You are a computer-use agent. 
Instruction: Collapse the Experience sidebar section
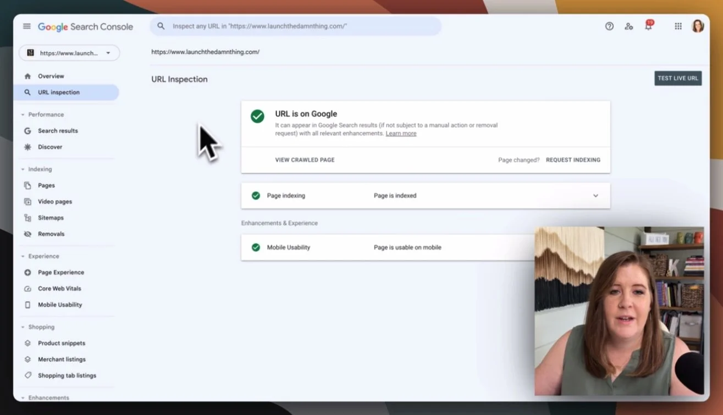pos(23,257)
